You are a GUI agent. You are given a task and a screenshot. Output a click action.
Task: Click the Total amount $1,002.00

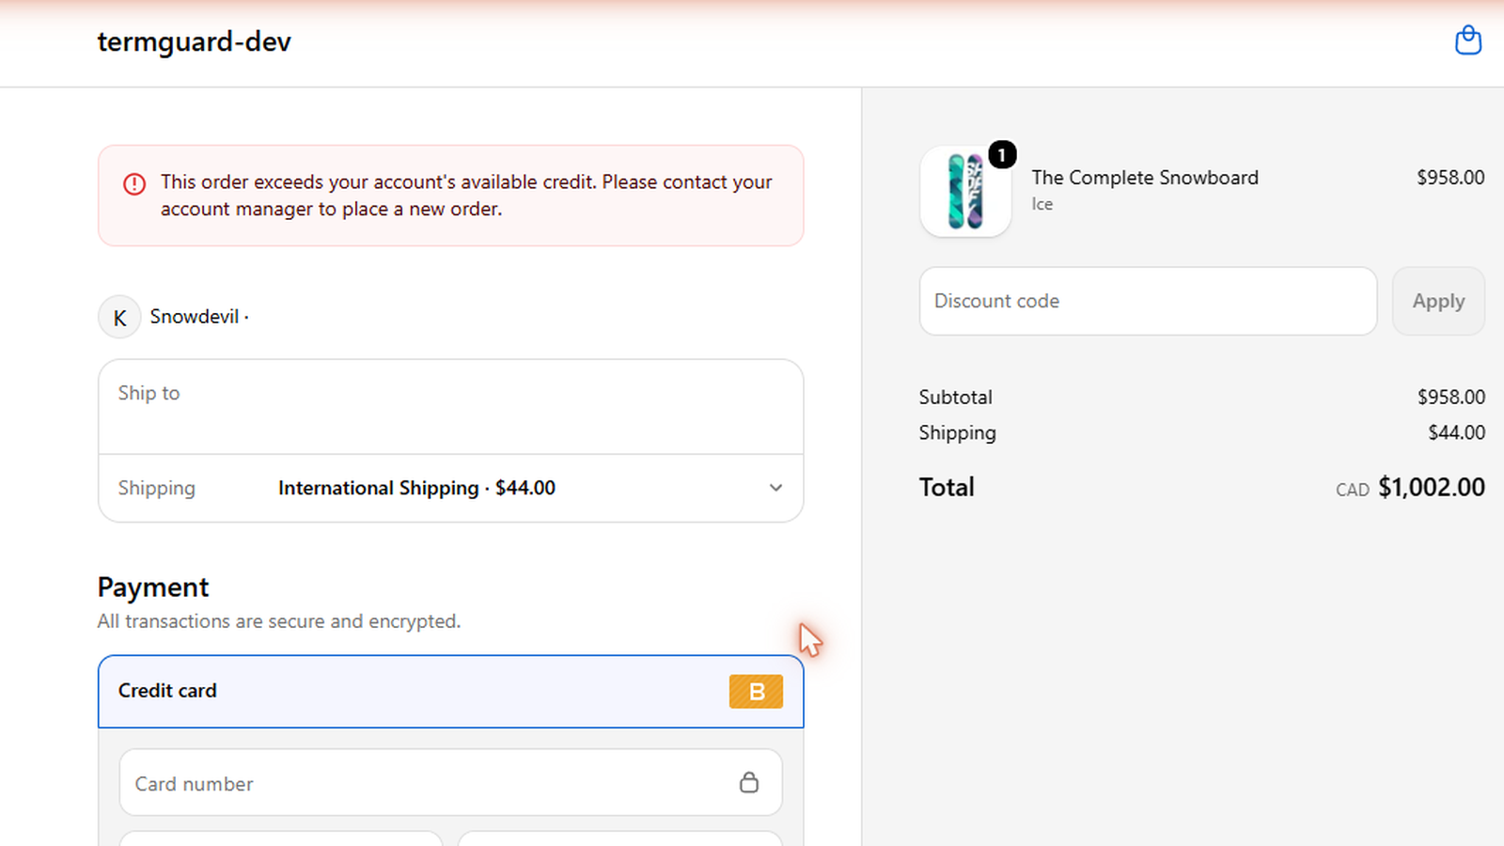point(1432,487)
